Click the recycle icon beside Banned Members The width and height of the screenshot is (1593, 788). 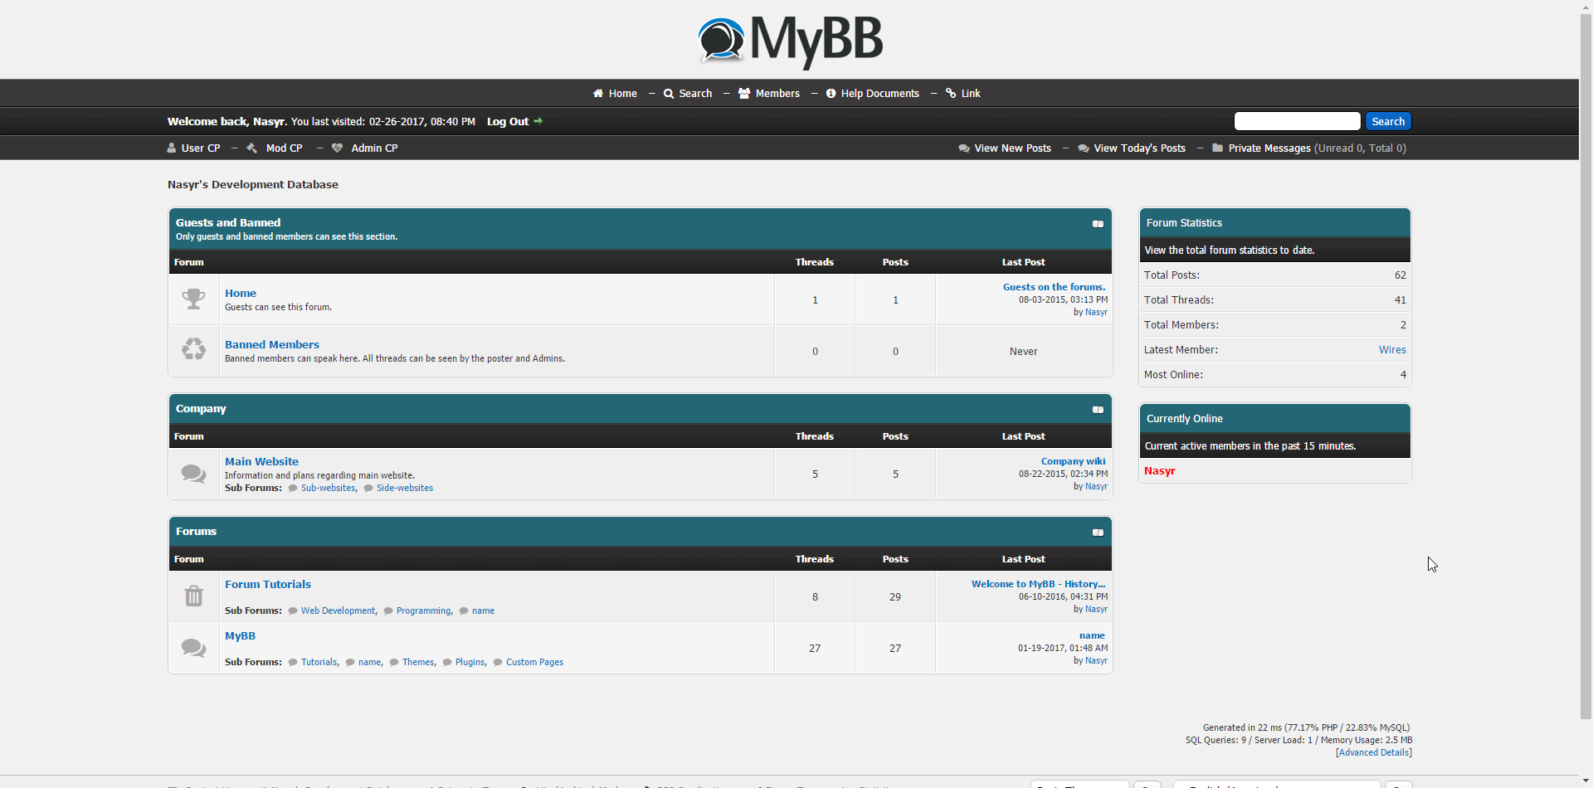point(193,349)
